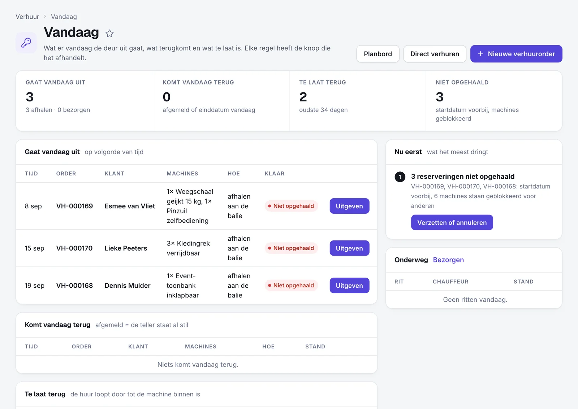Click the breadcrumb chevron after Verhuur

(x=45, y=17)
